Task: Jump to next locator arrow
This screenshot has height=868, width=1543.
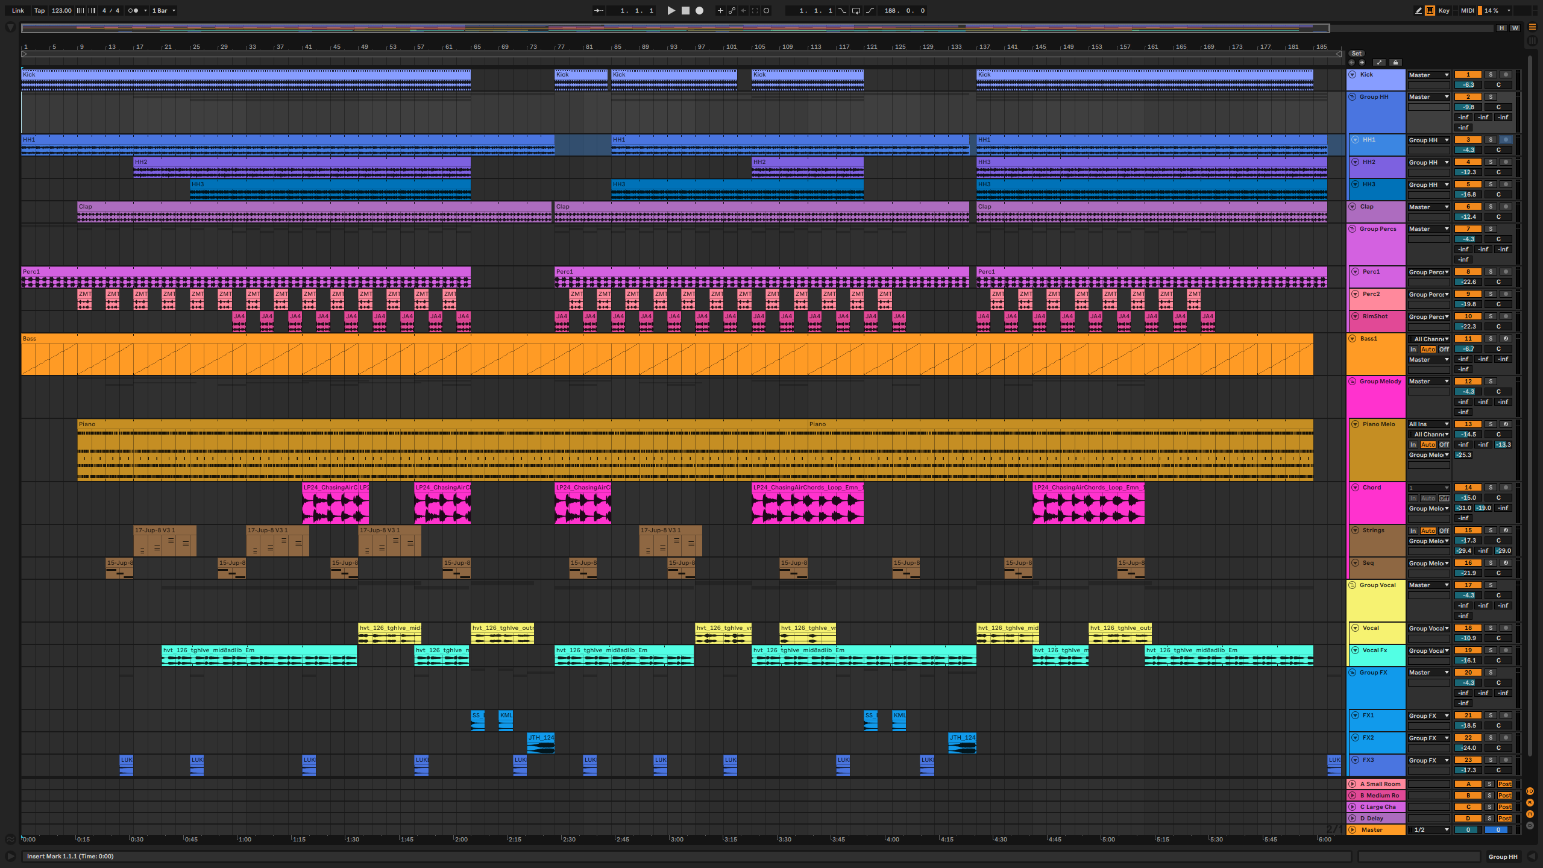Action: tap(1362, 62)
